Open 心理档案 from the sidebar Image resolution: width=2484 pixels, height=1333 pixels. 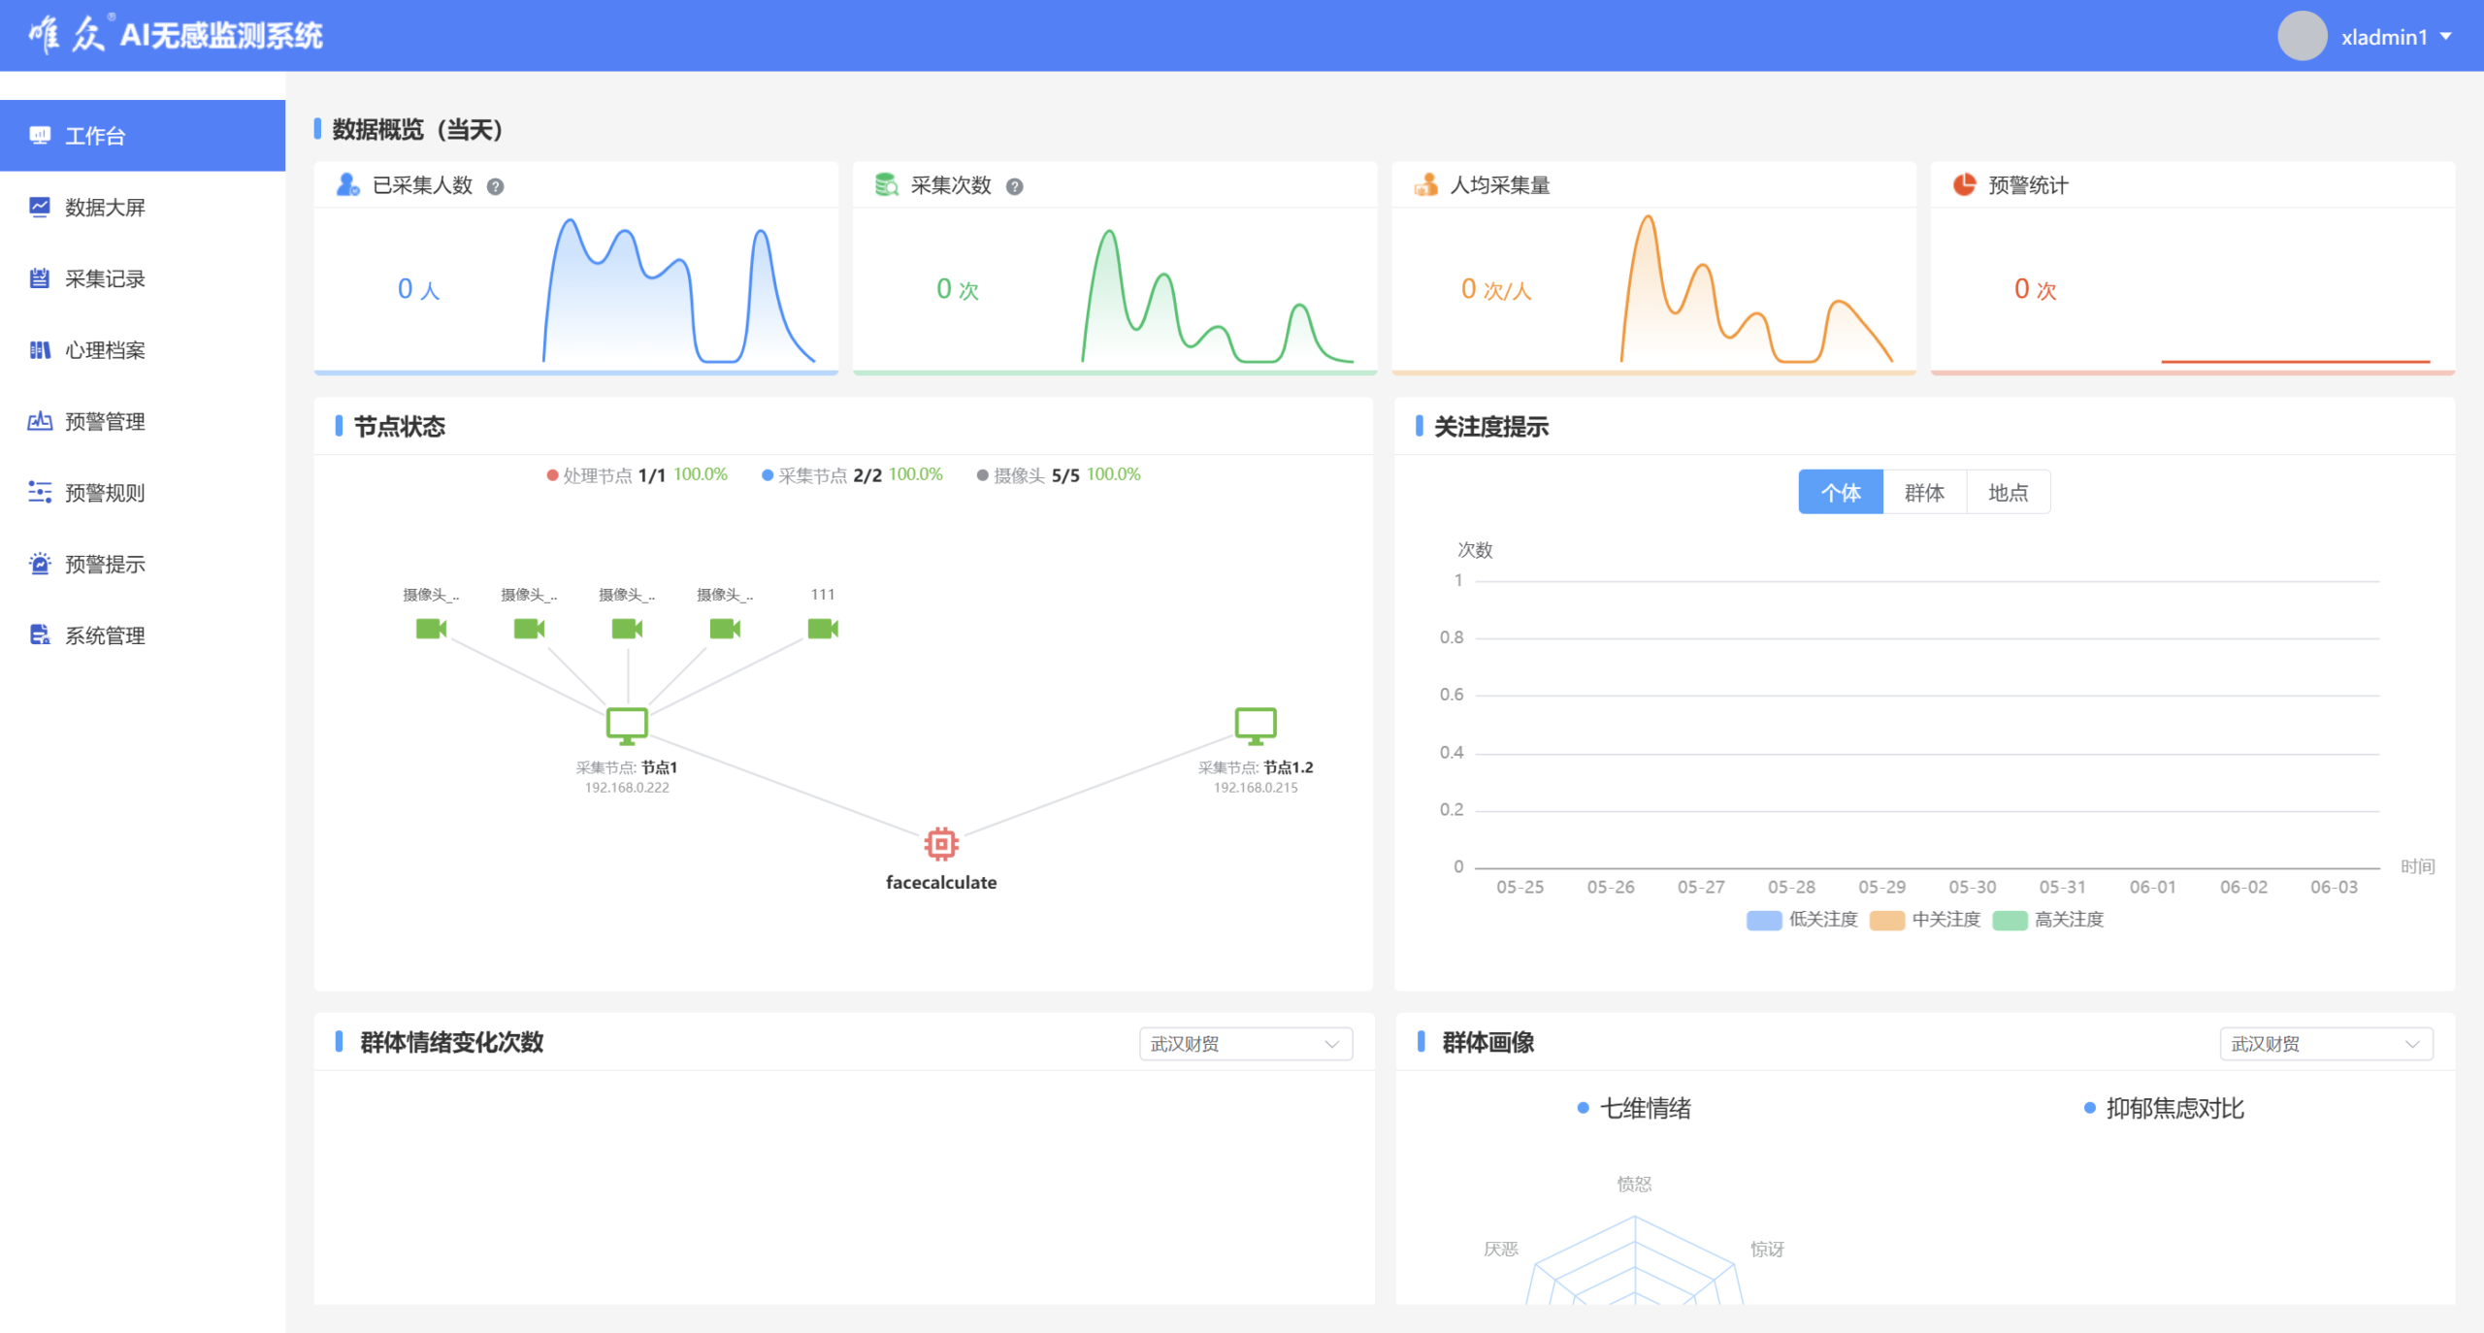[143, 350]
